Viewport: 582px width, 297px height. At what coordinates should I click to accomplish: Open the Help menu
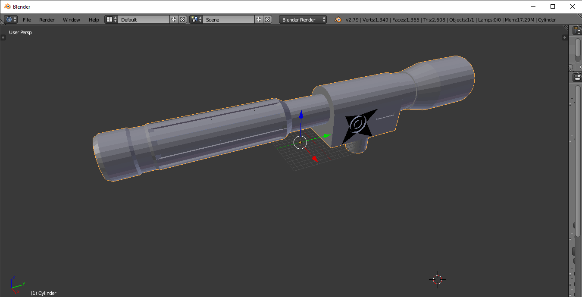94,20
